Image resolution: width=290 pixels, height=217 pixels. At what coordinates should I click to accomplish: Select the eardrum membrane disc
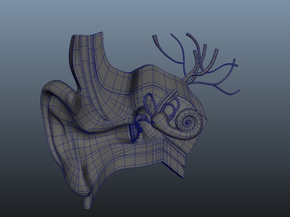tap(134, 133)
